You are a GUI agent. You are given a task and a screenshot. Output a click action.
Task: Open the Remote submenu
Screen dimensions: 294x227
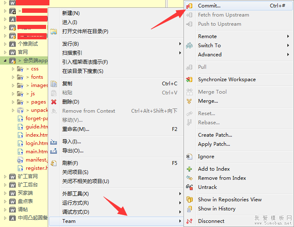[238, 36]
